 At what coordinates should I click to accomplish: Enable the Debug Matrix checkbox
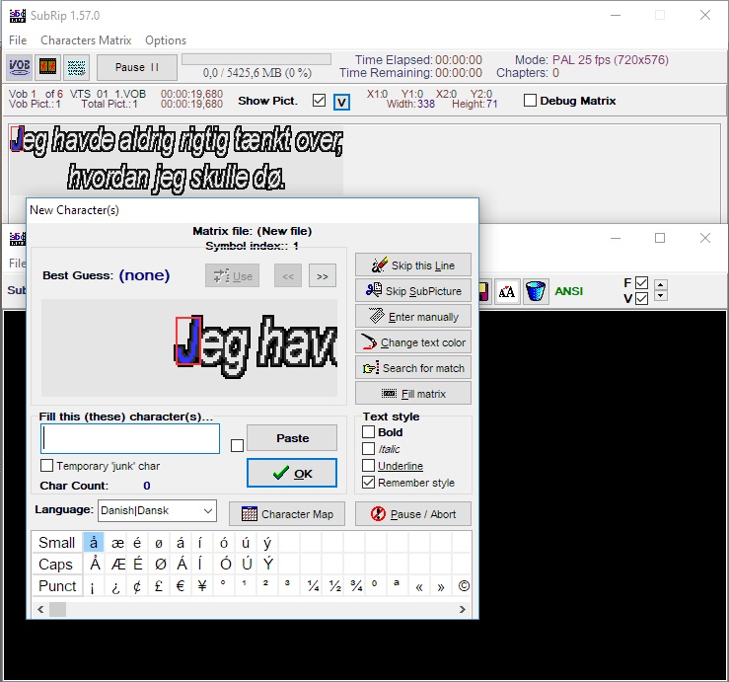[530, 100]
